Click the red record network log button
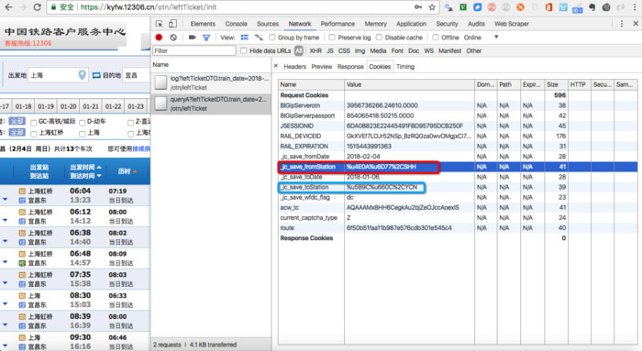This screenshot has width=642, height=351. coord(159,38)
